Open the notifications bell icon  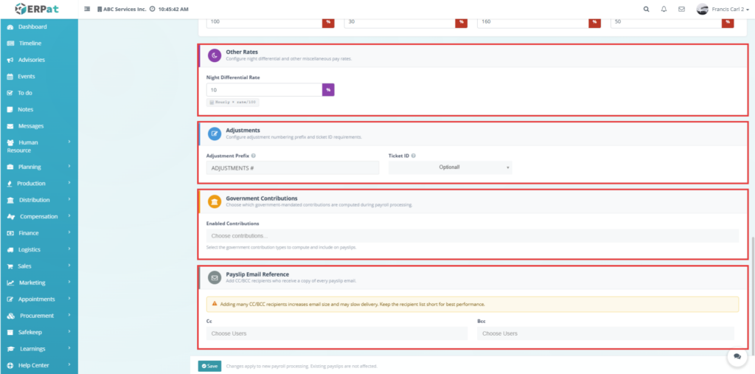click(x=664, y=9)
